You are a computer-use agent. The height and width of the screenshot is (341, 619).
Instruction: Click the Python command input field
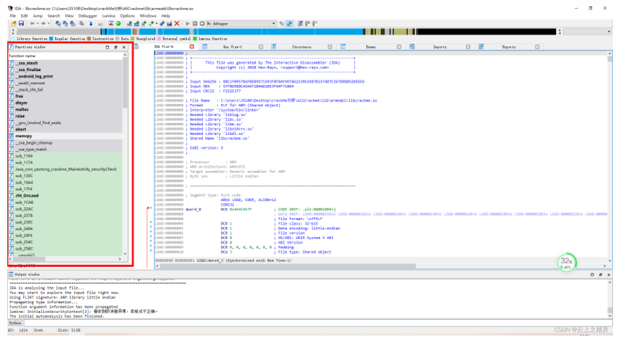tap(317, 323)
